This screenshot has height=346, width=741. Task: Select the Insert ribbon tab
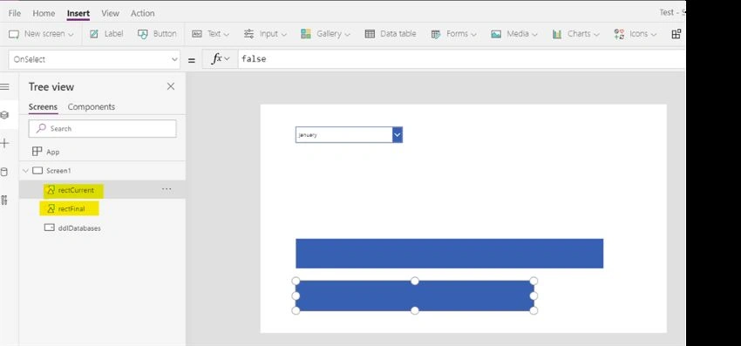[x=78, y=13]
